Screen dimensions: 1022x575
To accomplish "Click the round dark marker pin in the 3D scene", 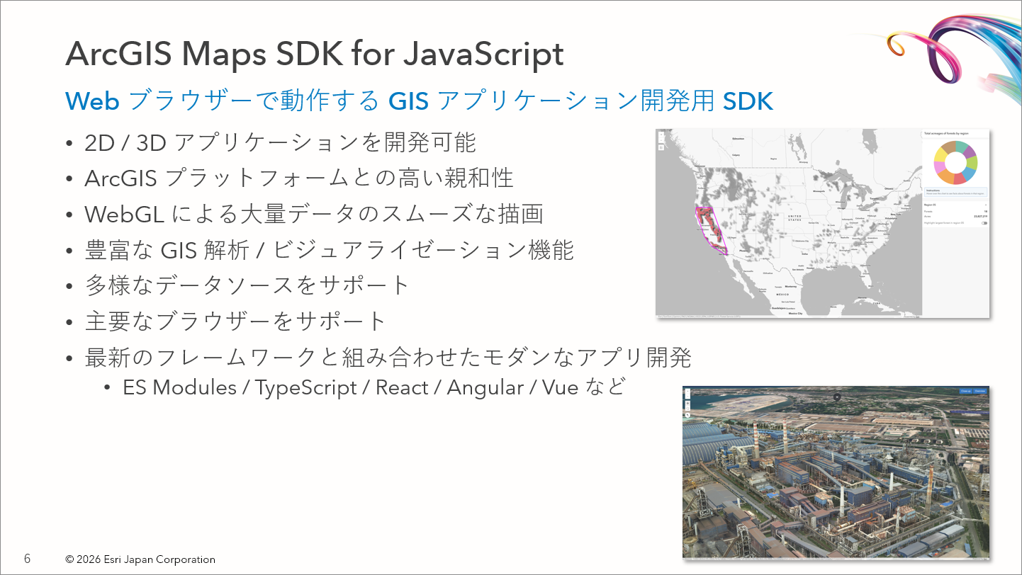I will coord(837,397).
